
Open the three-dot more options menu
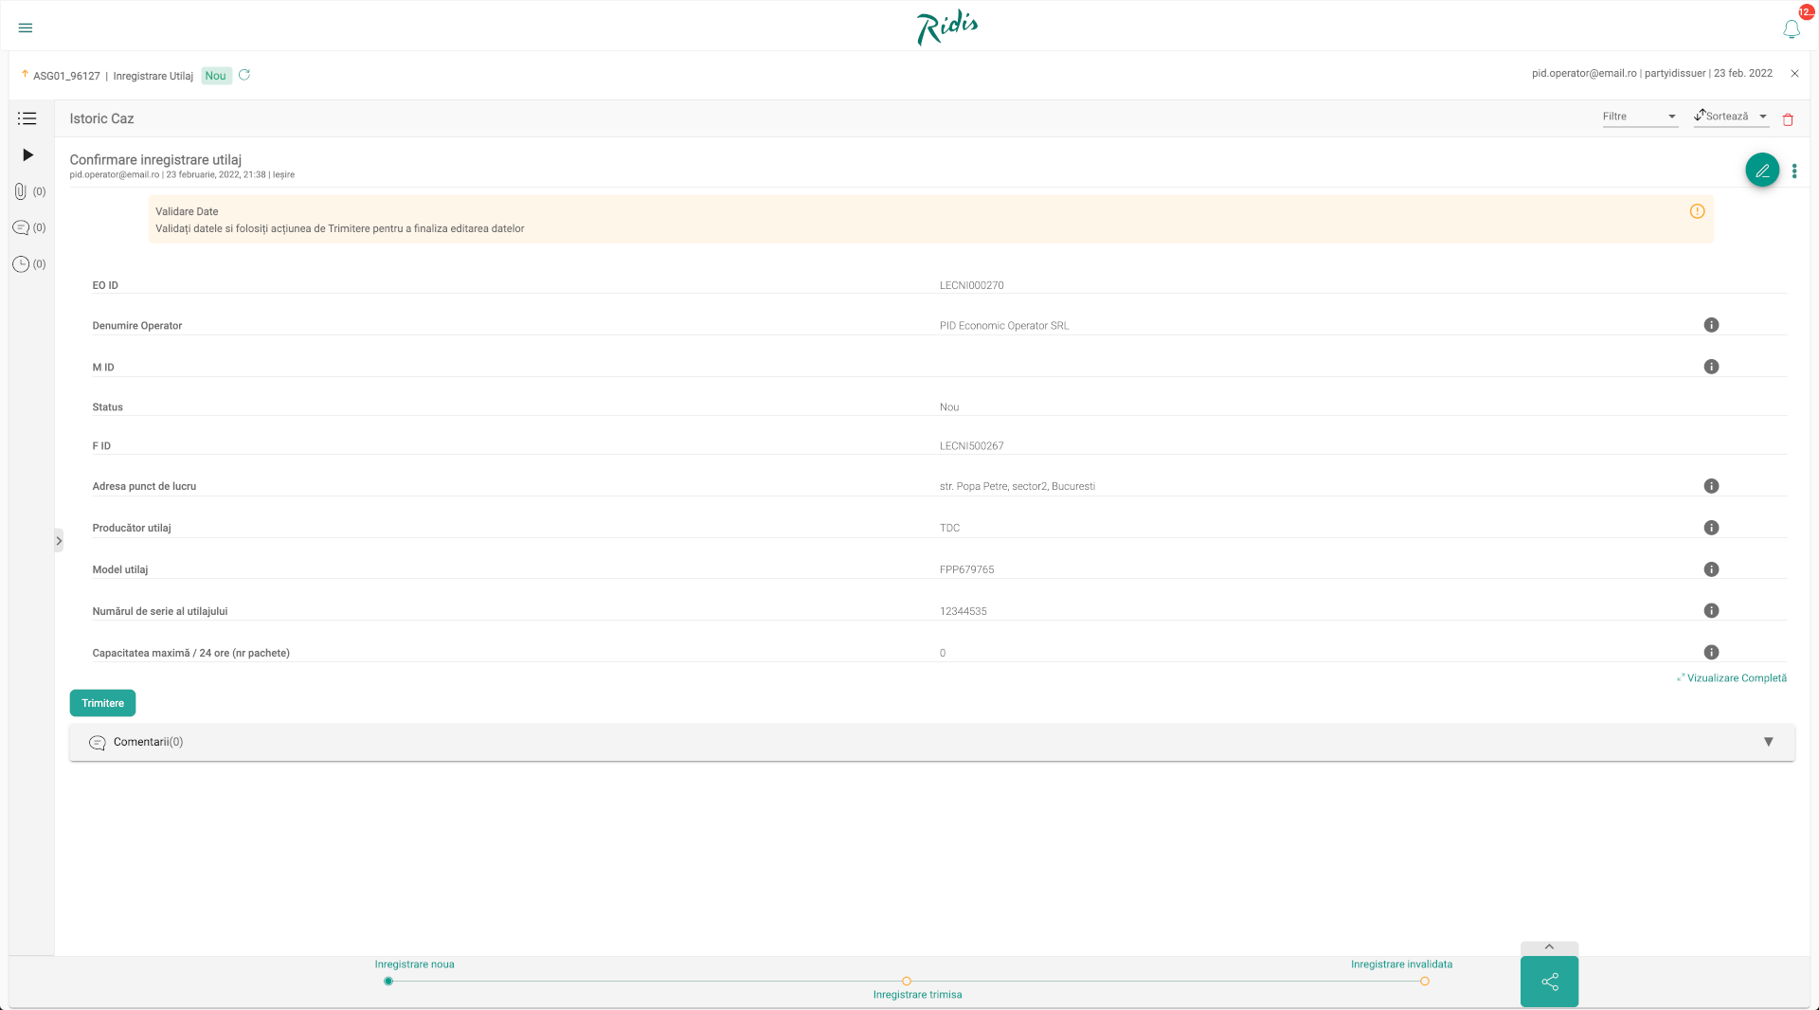pyautogui.click(x=1794, y=171)
